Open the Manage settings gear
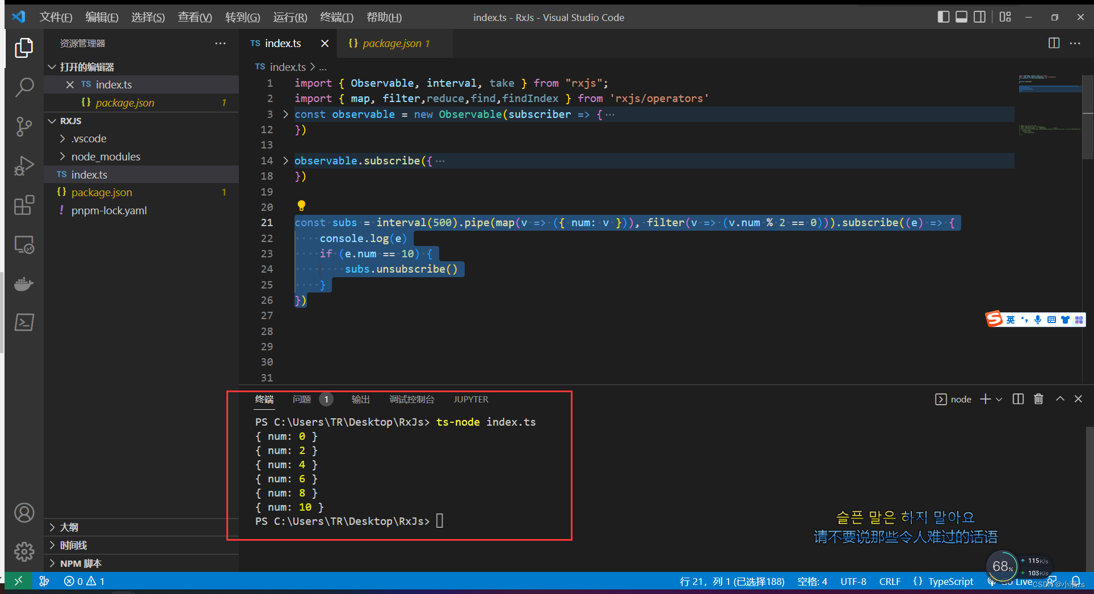Screen dimensions: 1094x594 point(24,551)
